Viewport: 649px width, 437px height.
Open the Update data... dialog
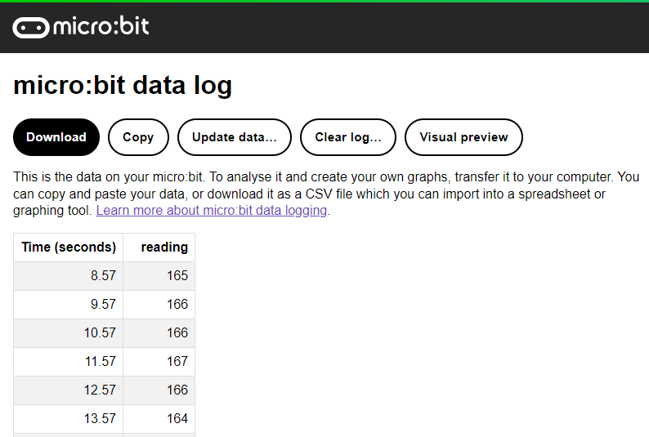pyautogui.click(x=235, y=137)
